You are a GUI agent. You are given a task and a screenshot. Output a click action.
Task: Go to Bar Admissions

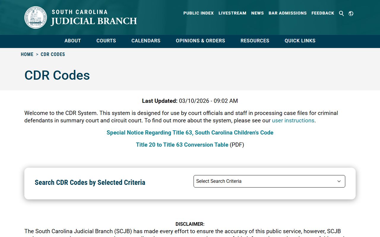288,13
